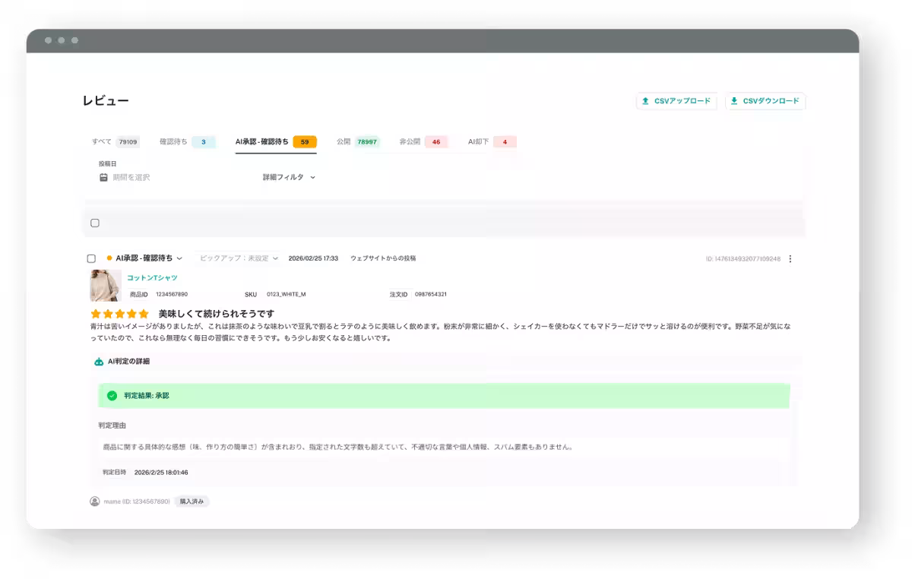Open the AI承認 - 確認待ち status dropdown

[148, 258]
